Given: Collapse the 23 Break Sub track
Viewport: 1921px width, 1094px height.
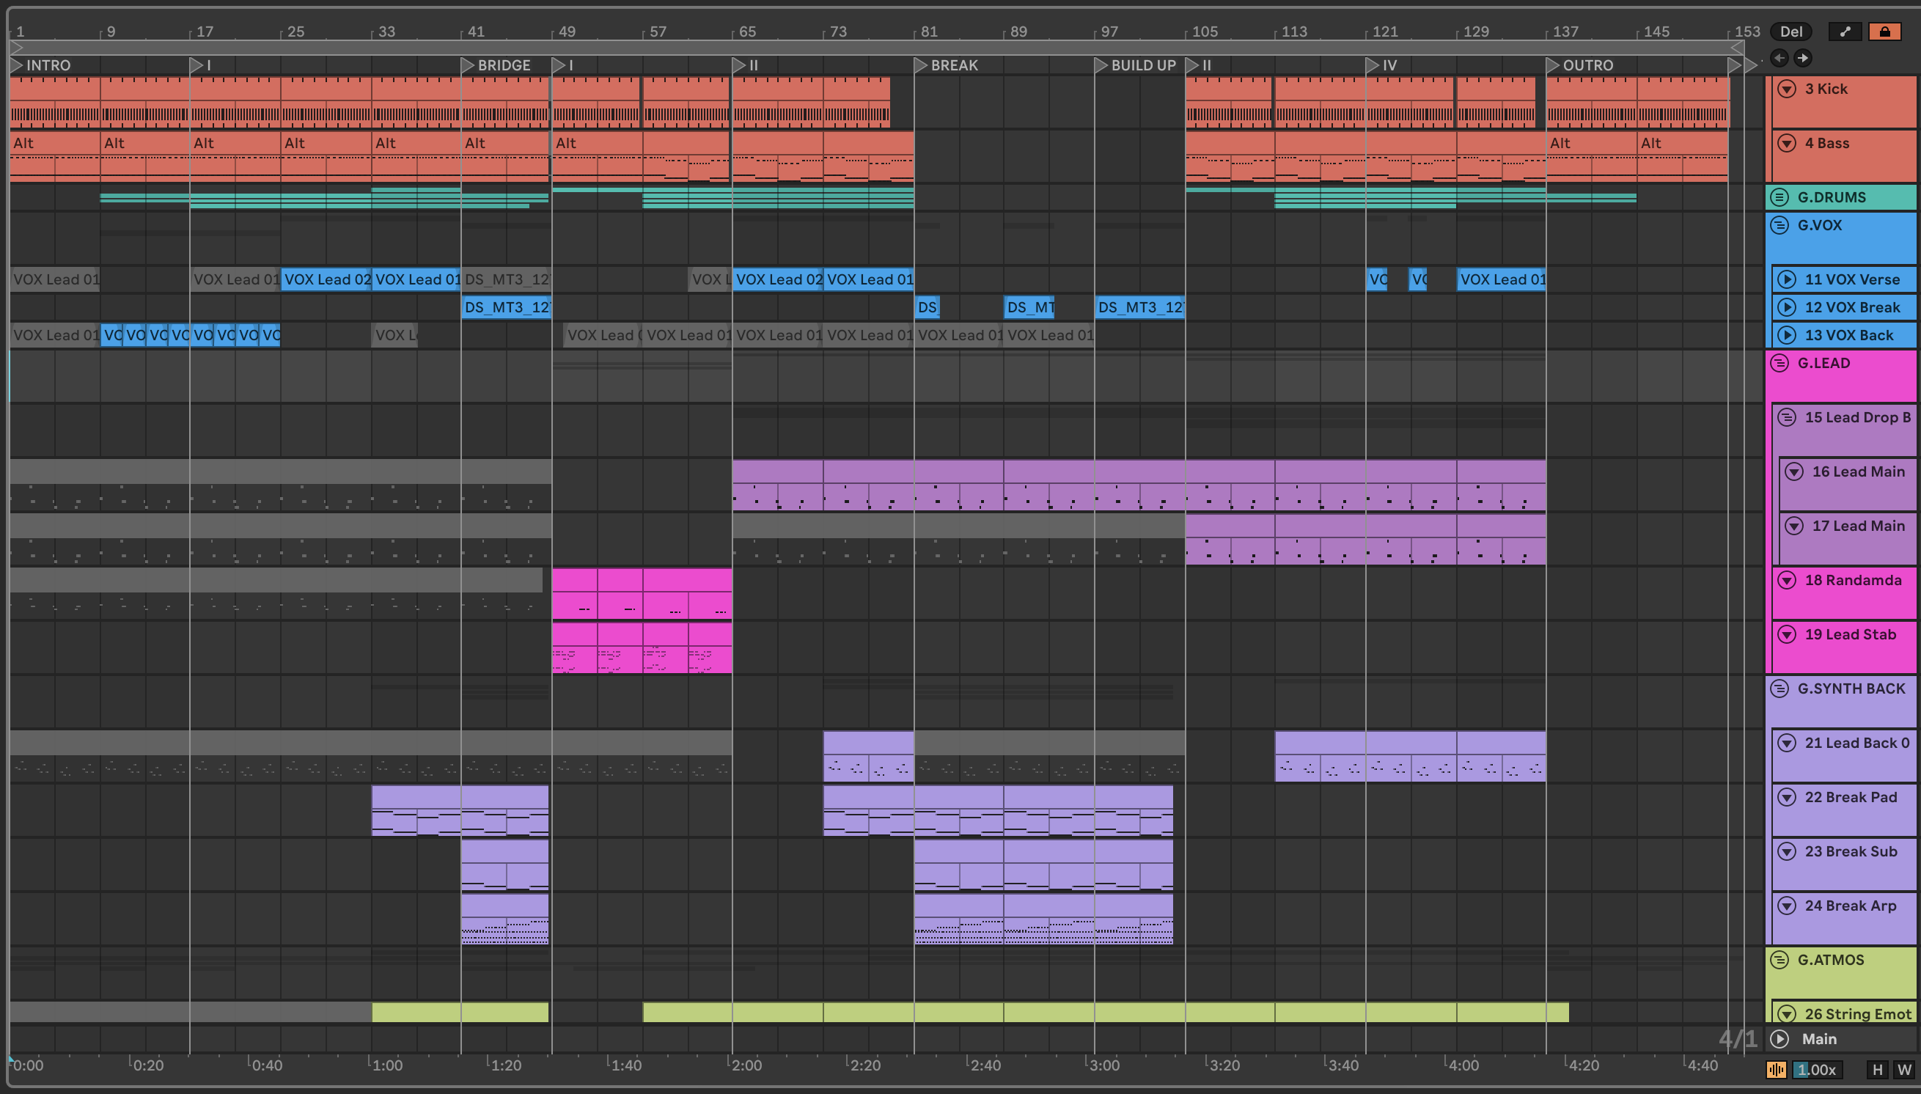Looking at the screenshot, I should [1787, 851].
